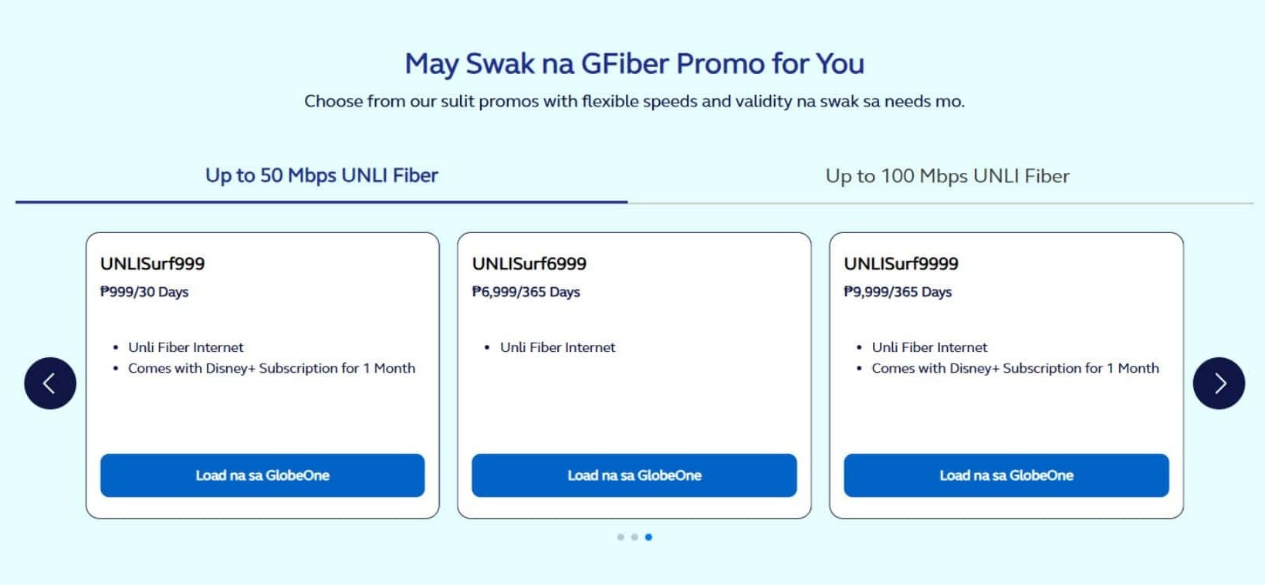Stay on the 50 Mbps UNLI Fiber tab

[321, 176]
